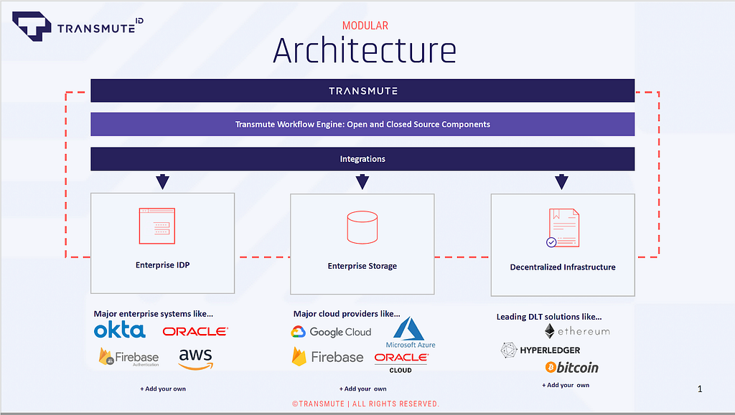The width and height of the screenshot is (735, 415).
Task: Click the arrow above Enterprise Storage
Action: tap(362, 181)
